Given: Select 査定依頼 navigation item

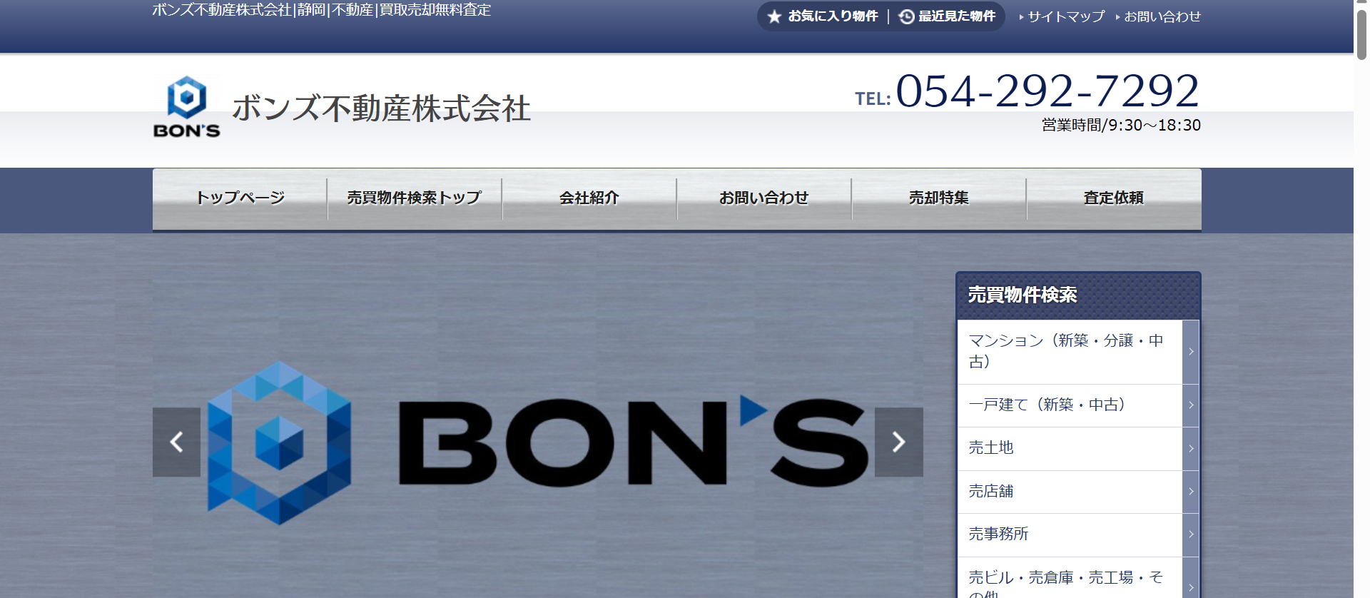Looking at the screenshot, I should tap(1114, 198).
